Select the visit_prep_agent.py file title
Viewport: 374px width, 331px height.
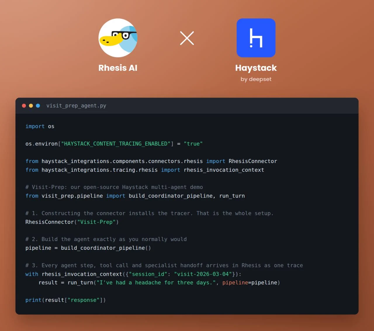click(x=76, y=106)
